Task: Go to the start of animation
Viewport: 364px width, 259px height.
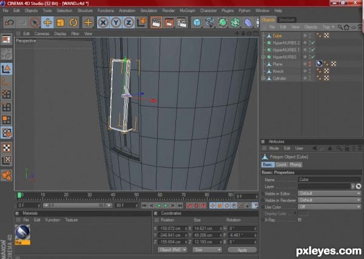Action: pyautogui.click(x=144, y=206)
